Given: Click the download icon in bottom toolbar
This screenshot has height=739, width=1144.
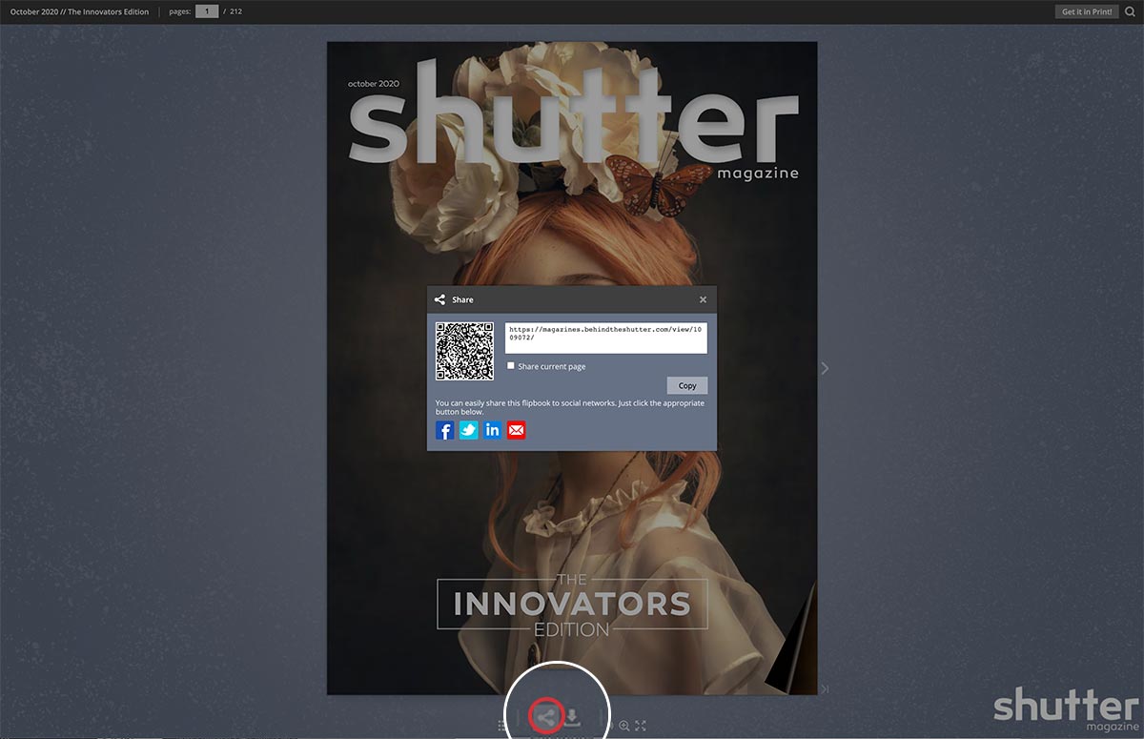Looking at the screenshot, I should 572,717.
